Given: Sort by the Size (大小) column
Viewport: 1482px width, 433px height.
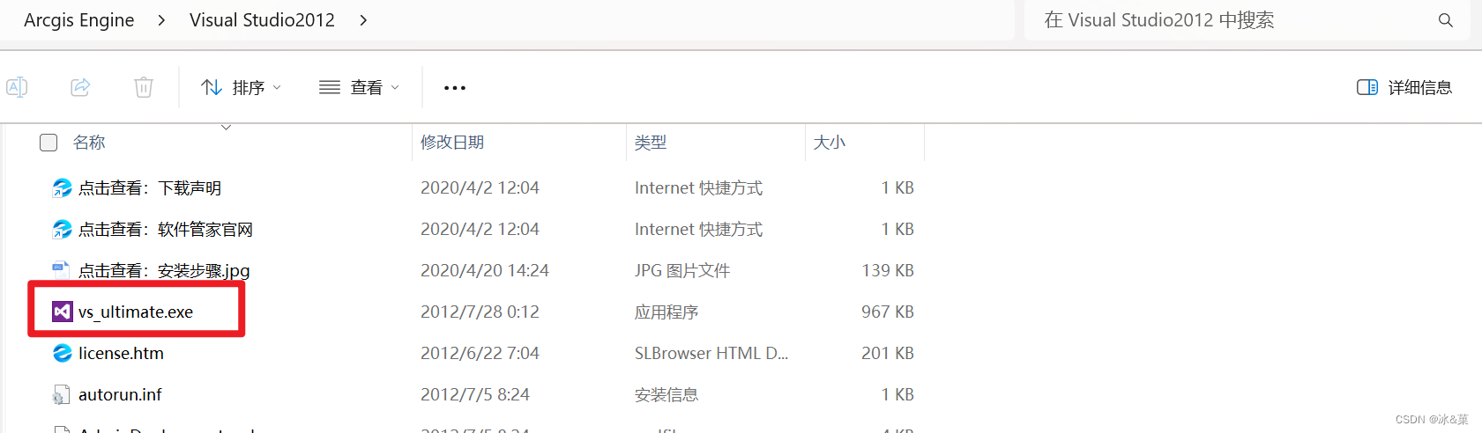Looking at the screenshot, I should click(x=830, y=143).
